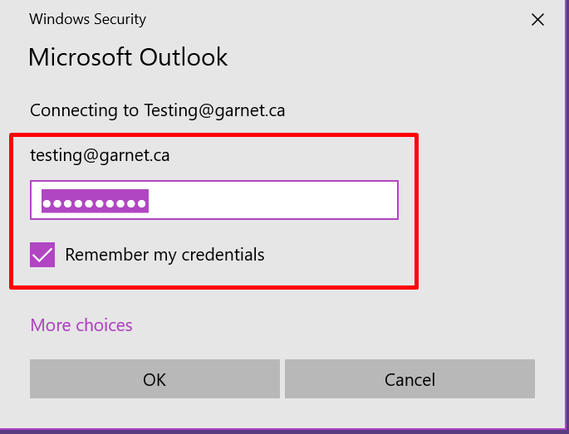Click the Microsoft Outlook heading
569x434 pixels.
point(128,57)
